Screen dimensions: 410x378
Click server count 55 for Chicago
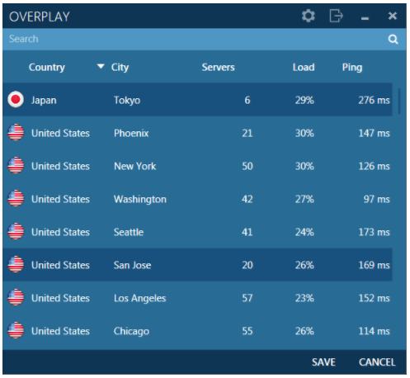click(x=247, y=332)
